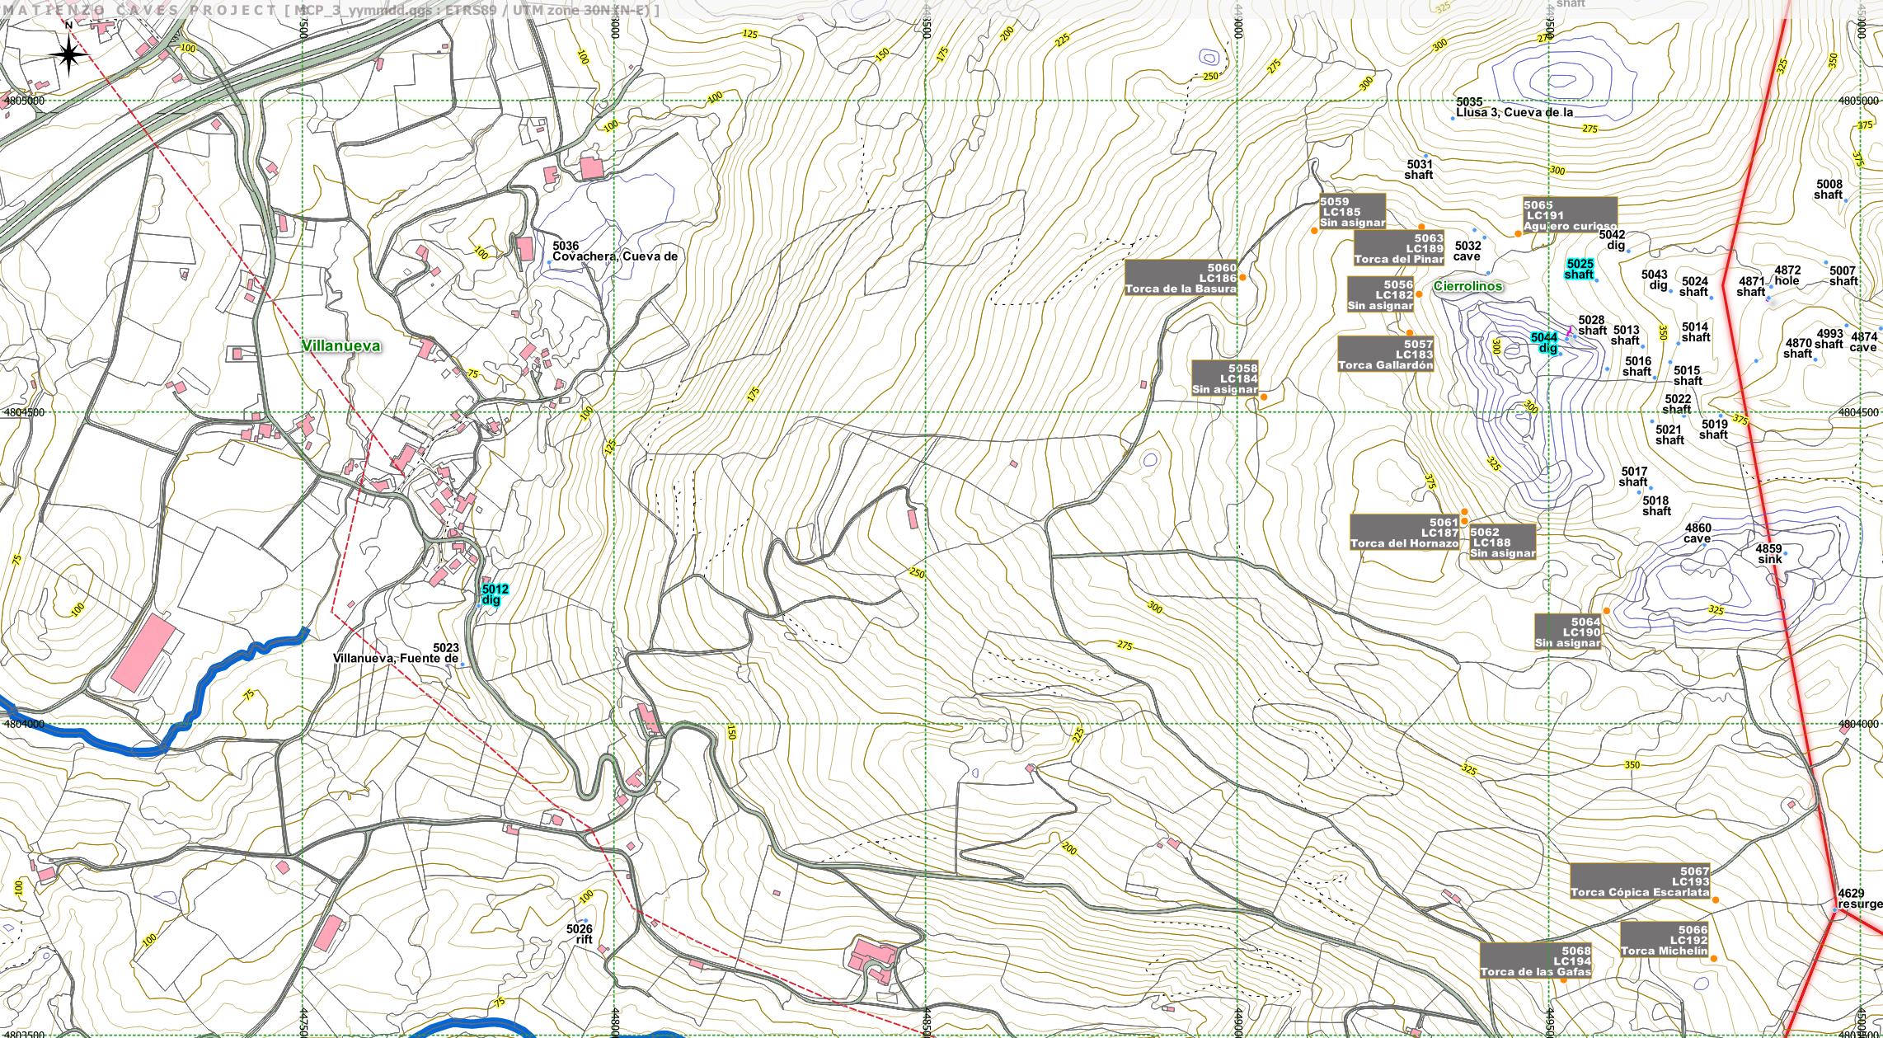This screenshot has height=1038, width=1883.
Task: Select the 5014 shaft label
Action: (1696, 331)
